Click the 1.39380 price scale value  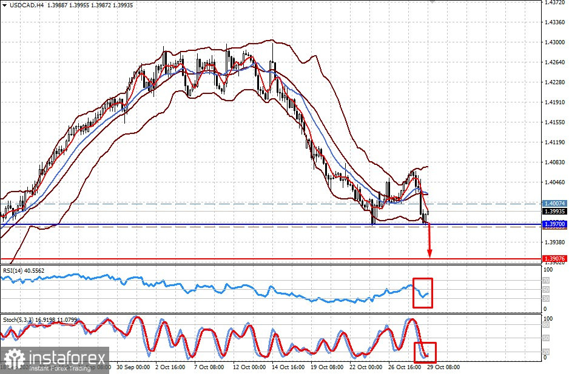(555, 242)
